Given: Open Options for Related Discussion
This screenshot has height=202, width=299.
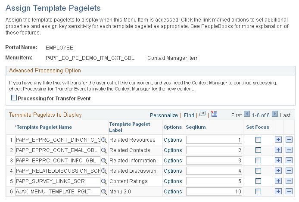Looking at the screenshot, I should 173,171.
